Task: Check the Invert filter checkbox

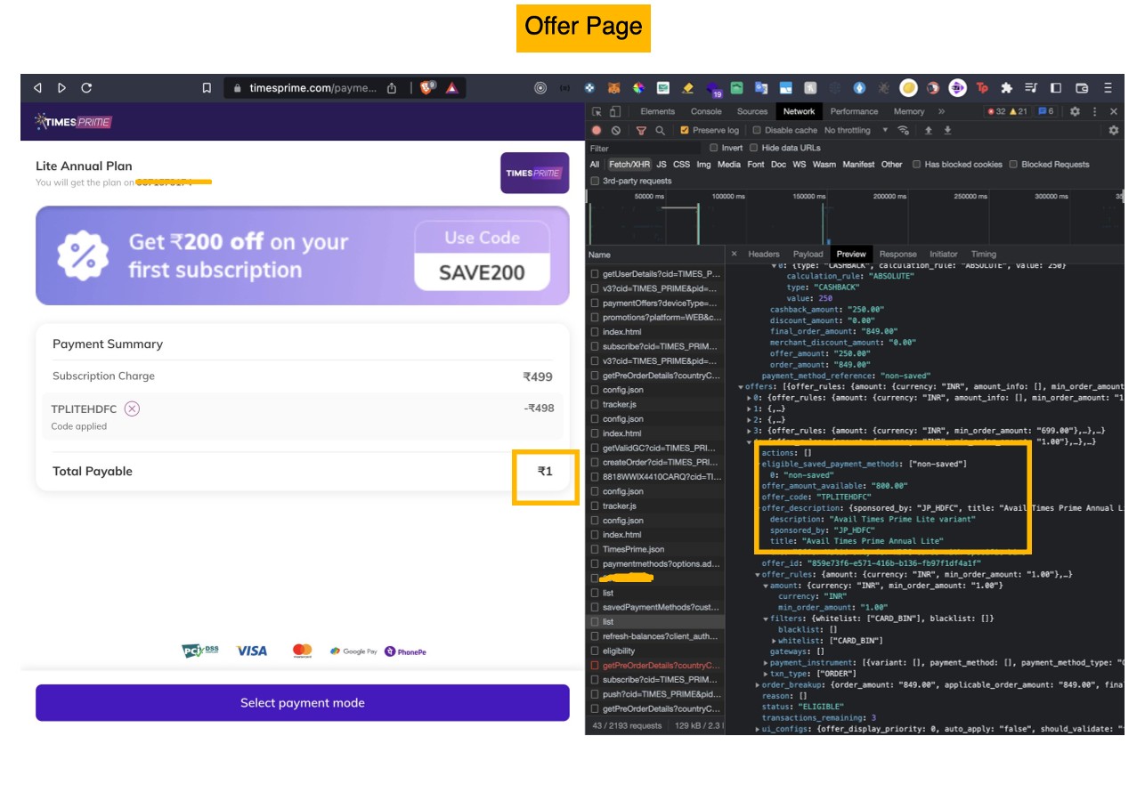Action: tap(713, 148)
